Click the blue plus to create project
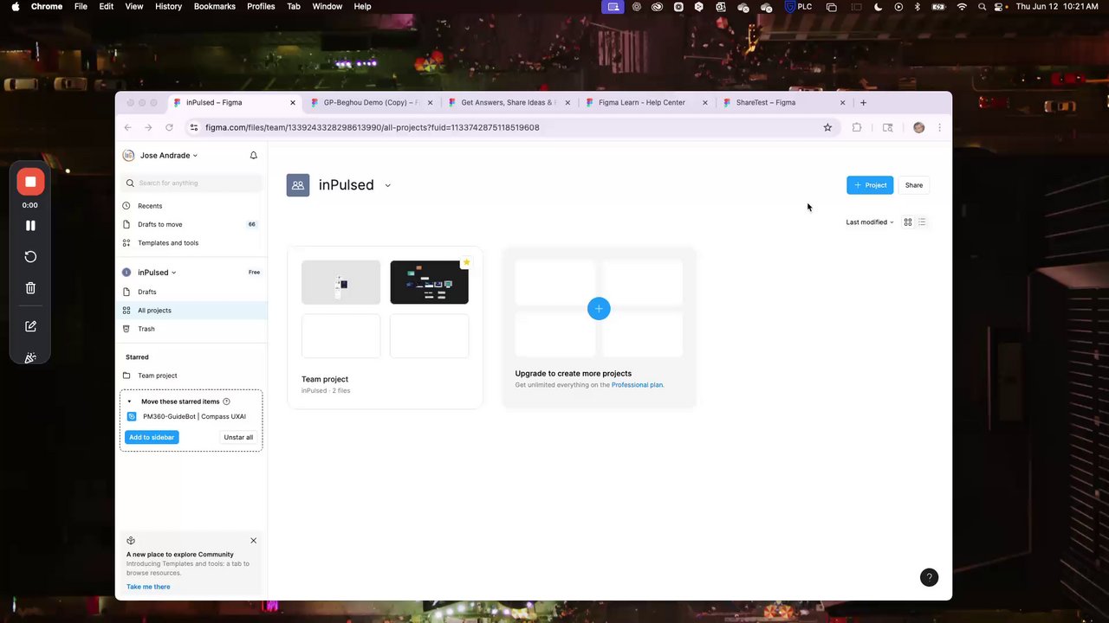The width and height of the screenshot is (1109, 623). [599, 309]
